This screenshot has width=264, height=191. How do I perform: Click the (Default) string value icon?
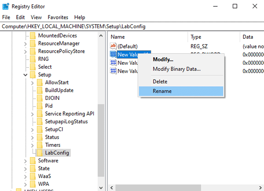pyautogui.click(x=113, y=46)
